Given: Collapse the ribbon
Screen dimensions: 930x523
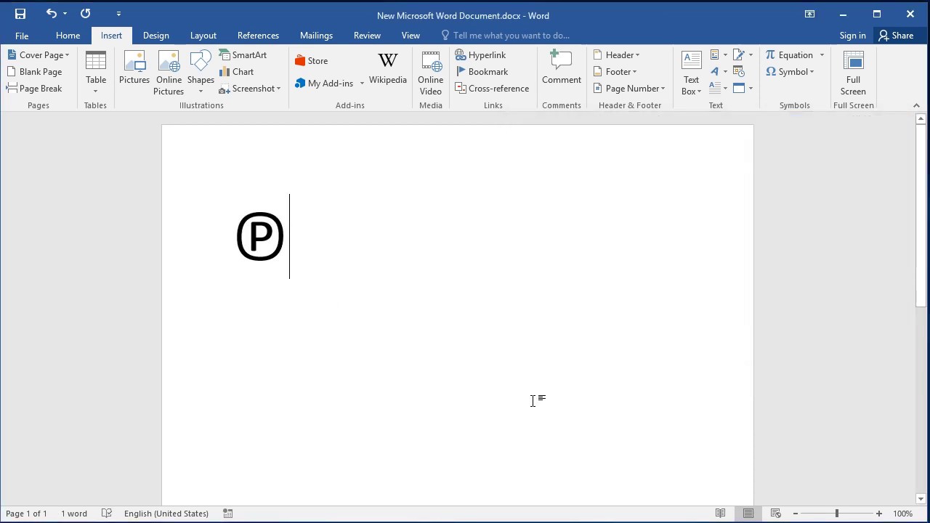Looking at the screenshot, I should click(x=916, y=105).
